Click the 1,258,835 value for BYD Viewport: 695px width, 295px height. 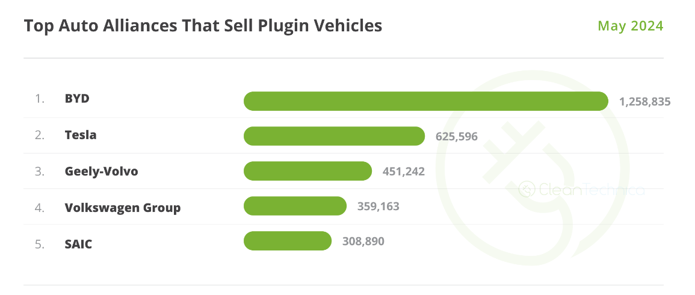[x=644, y=101]
